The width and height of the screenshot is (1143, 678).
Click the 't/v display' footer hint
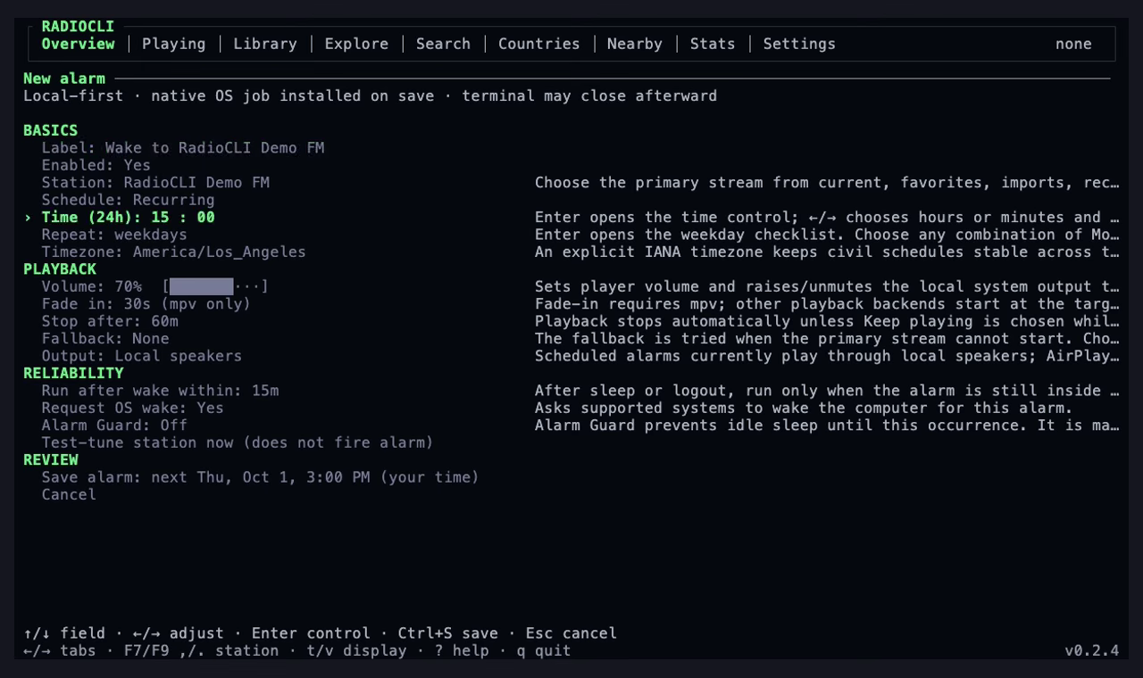pyautogui.click(x=356, y=650)
